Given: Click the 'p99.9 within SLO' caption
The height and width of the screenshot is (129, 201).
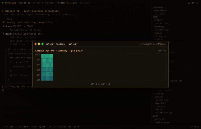Looking at the screenshot, I should tap(100, 84).
